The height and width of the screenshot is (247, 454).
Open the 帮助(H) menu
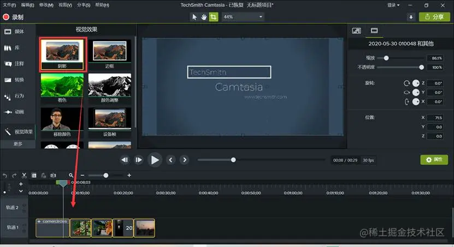102,5
